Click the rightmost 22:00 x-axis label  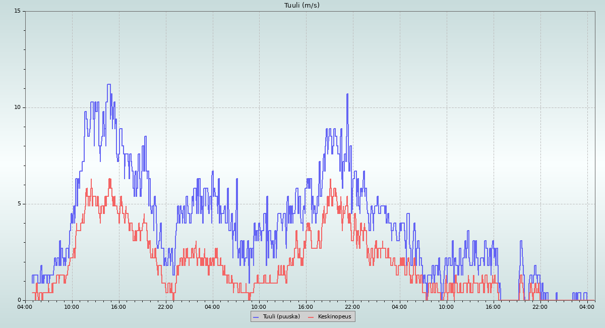[x=540, y=306]
